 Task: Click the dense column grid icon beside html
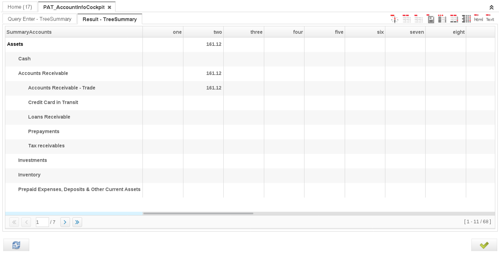coord(466,19)
